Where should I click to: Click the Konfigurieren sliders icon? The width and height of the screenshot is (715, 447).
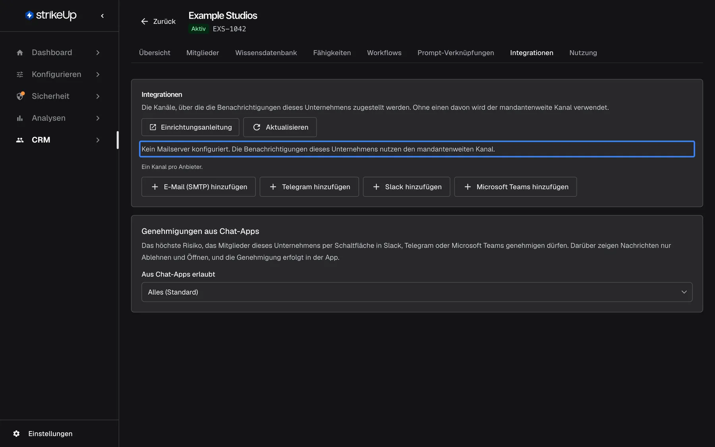click(20, 74)
